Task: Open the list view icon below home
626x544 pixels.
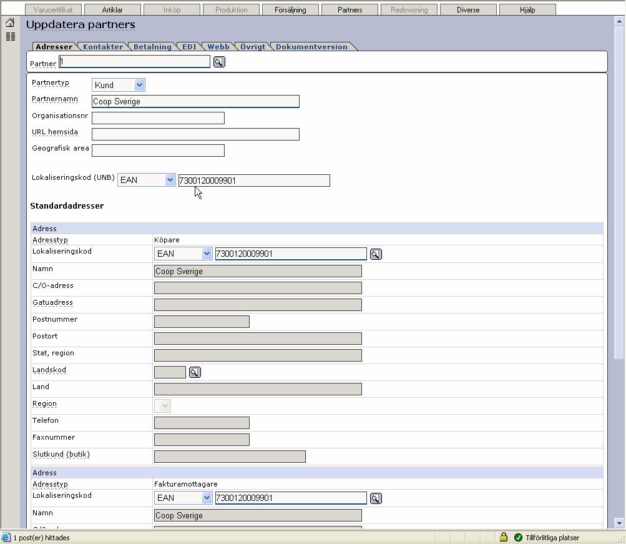Action: 11,37
